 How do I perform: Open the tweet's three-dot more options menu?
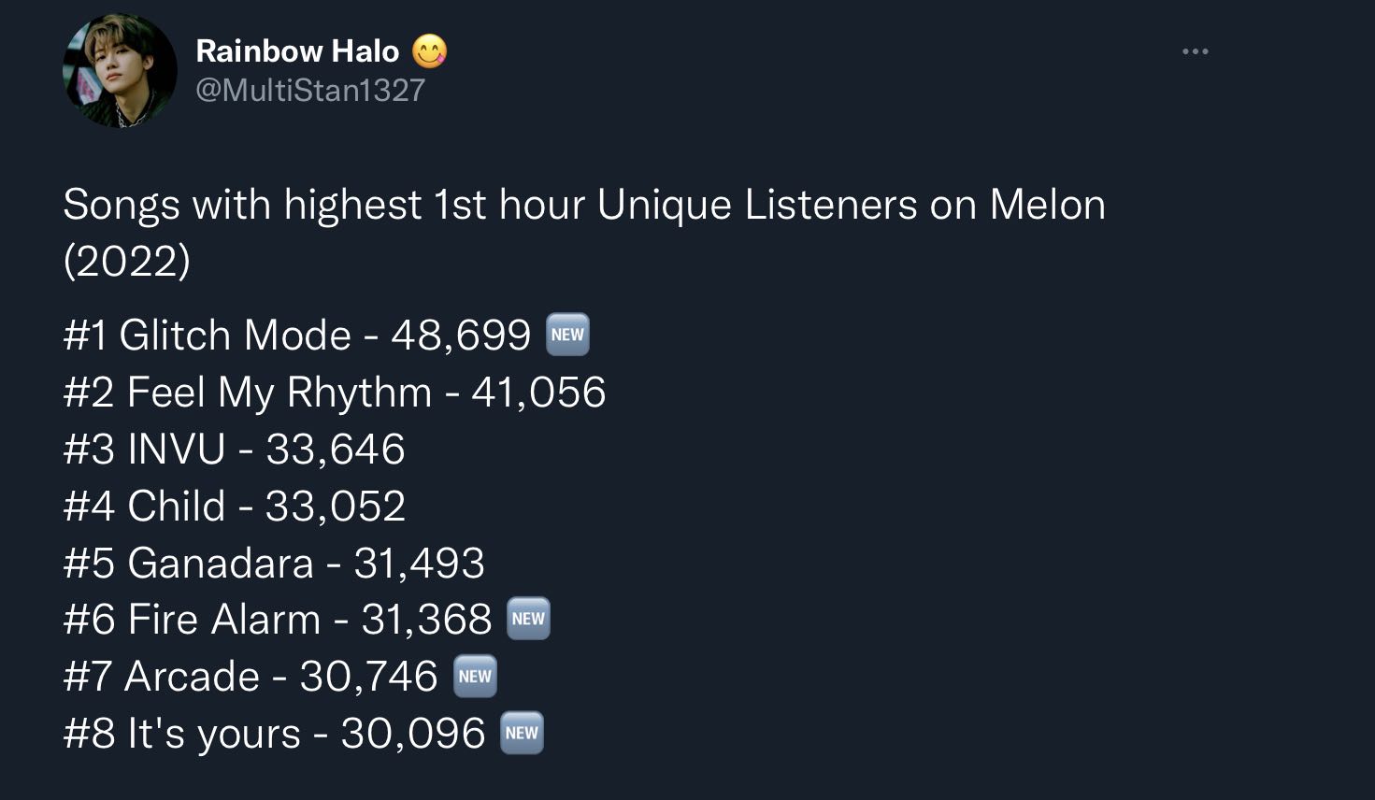pyautogui.click(x=1195, y=51)
